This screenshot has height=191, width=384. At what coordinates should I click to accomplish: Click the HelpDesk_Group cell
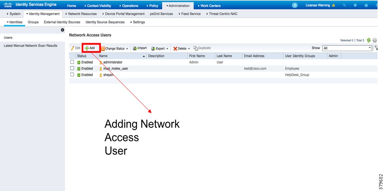297,75
